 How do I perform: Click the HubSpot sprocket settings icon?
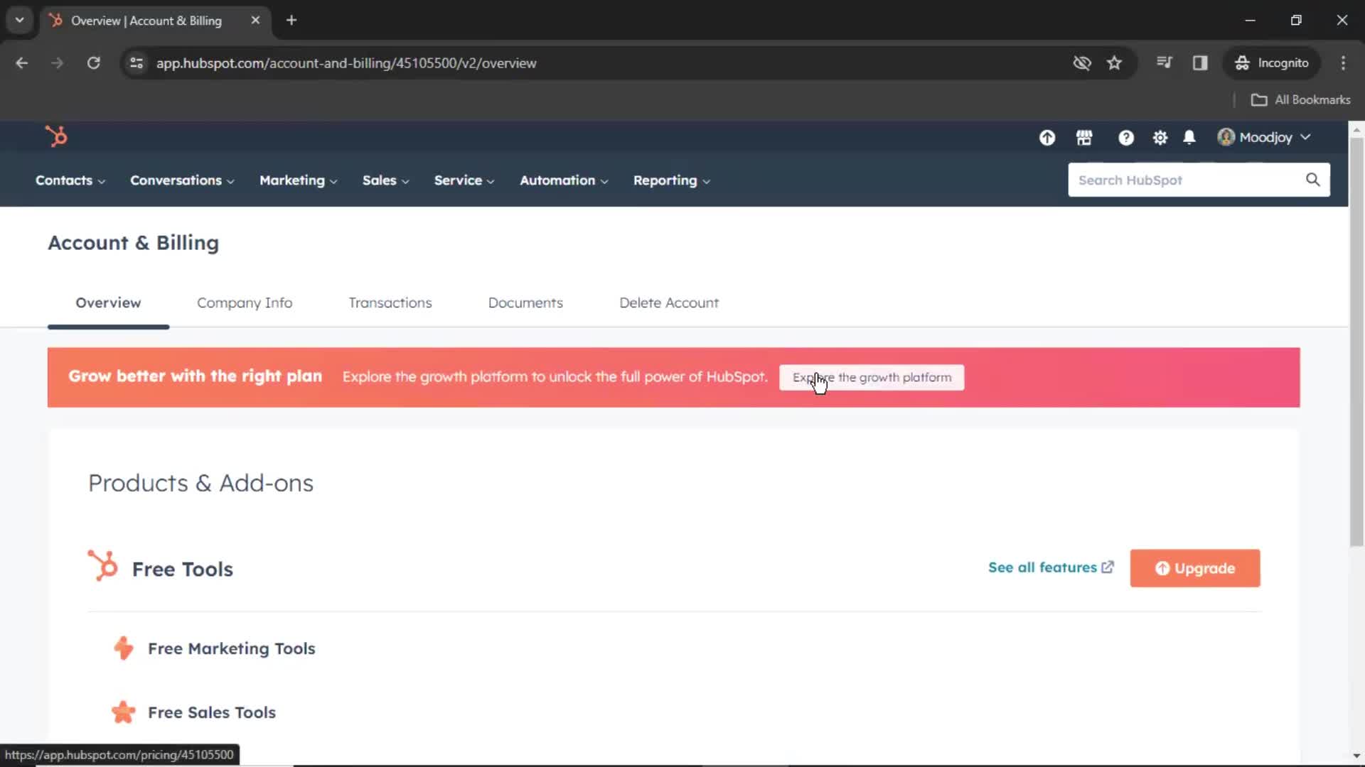[1160, 137]
